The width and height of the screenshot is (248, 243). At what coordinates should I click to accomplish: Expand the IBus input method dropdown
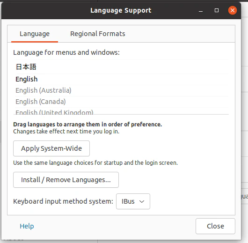(x=133, y=201)
